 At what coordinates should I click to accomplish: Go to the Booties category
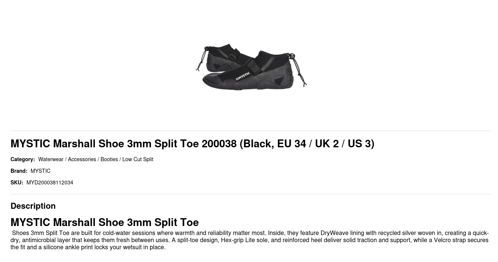109,159
